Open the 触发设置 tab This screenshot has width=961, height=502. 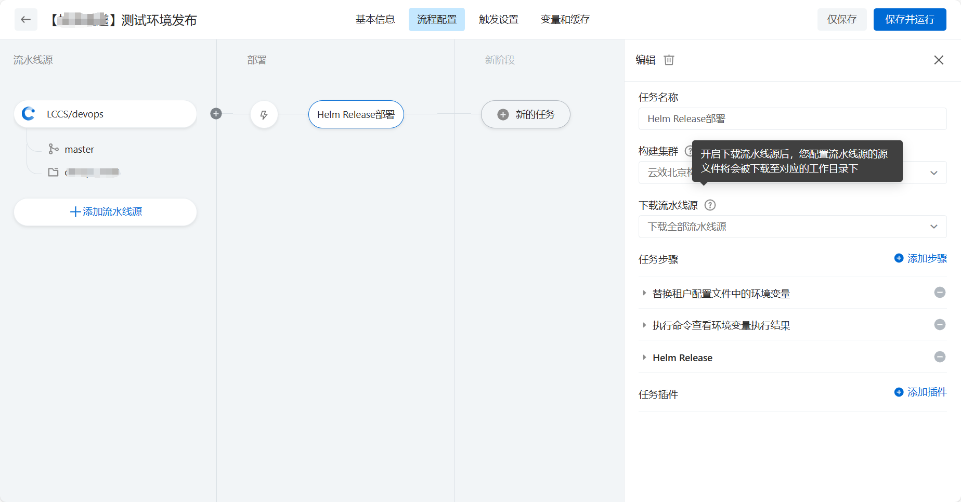pyautogui.click(x=499, y=20)
